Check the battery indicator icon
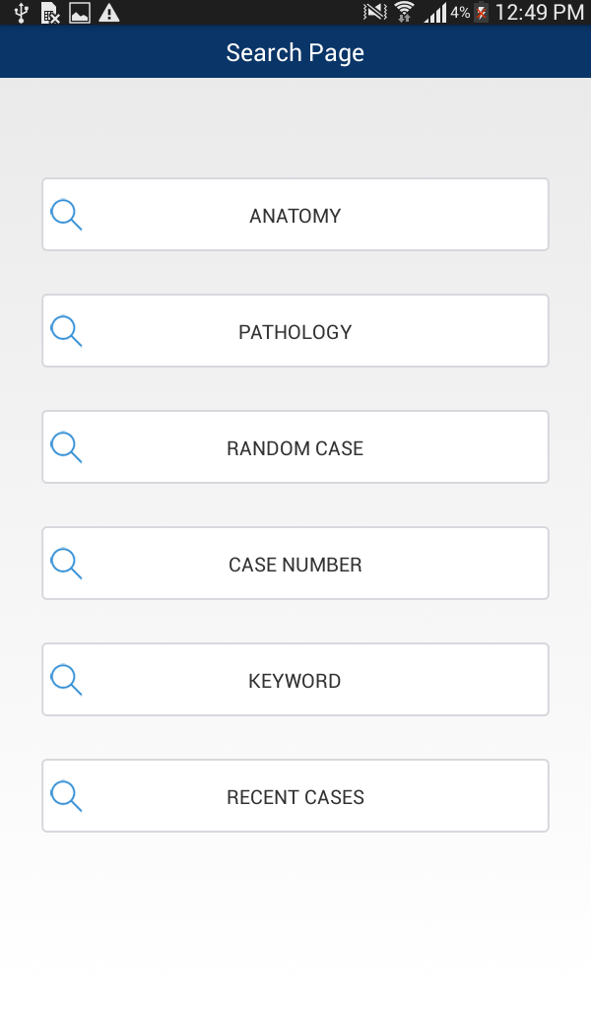Screen dimensions: 591x1009 [481, 13]
